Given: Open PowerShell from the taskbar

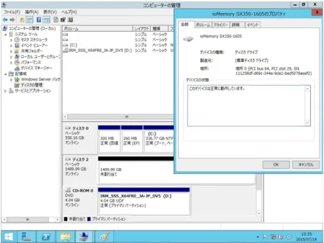Looking at the screenshot, I should point(46,237).
